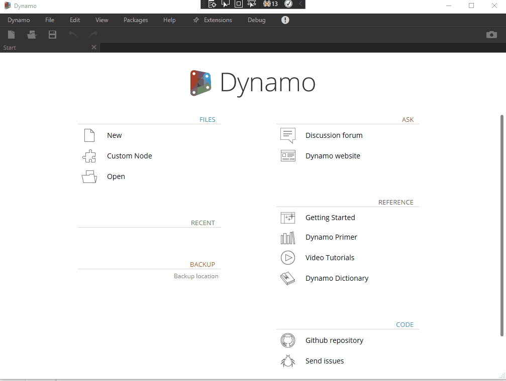Click the camera export image icon

point(491,35)
